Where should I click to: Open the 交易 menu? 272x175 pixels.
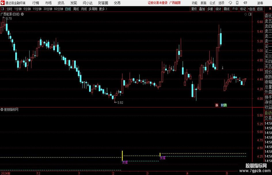click(x=117, y=3)
